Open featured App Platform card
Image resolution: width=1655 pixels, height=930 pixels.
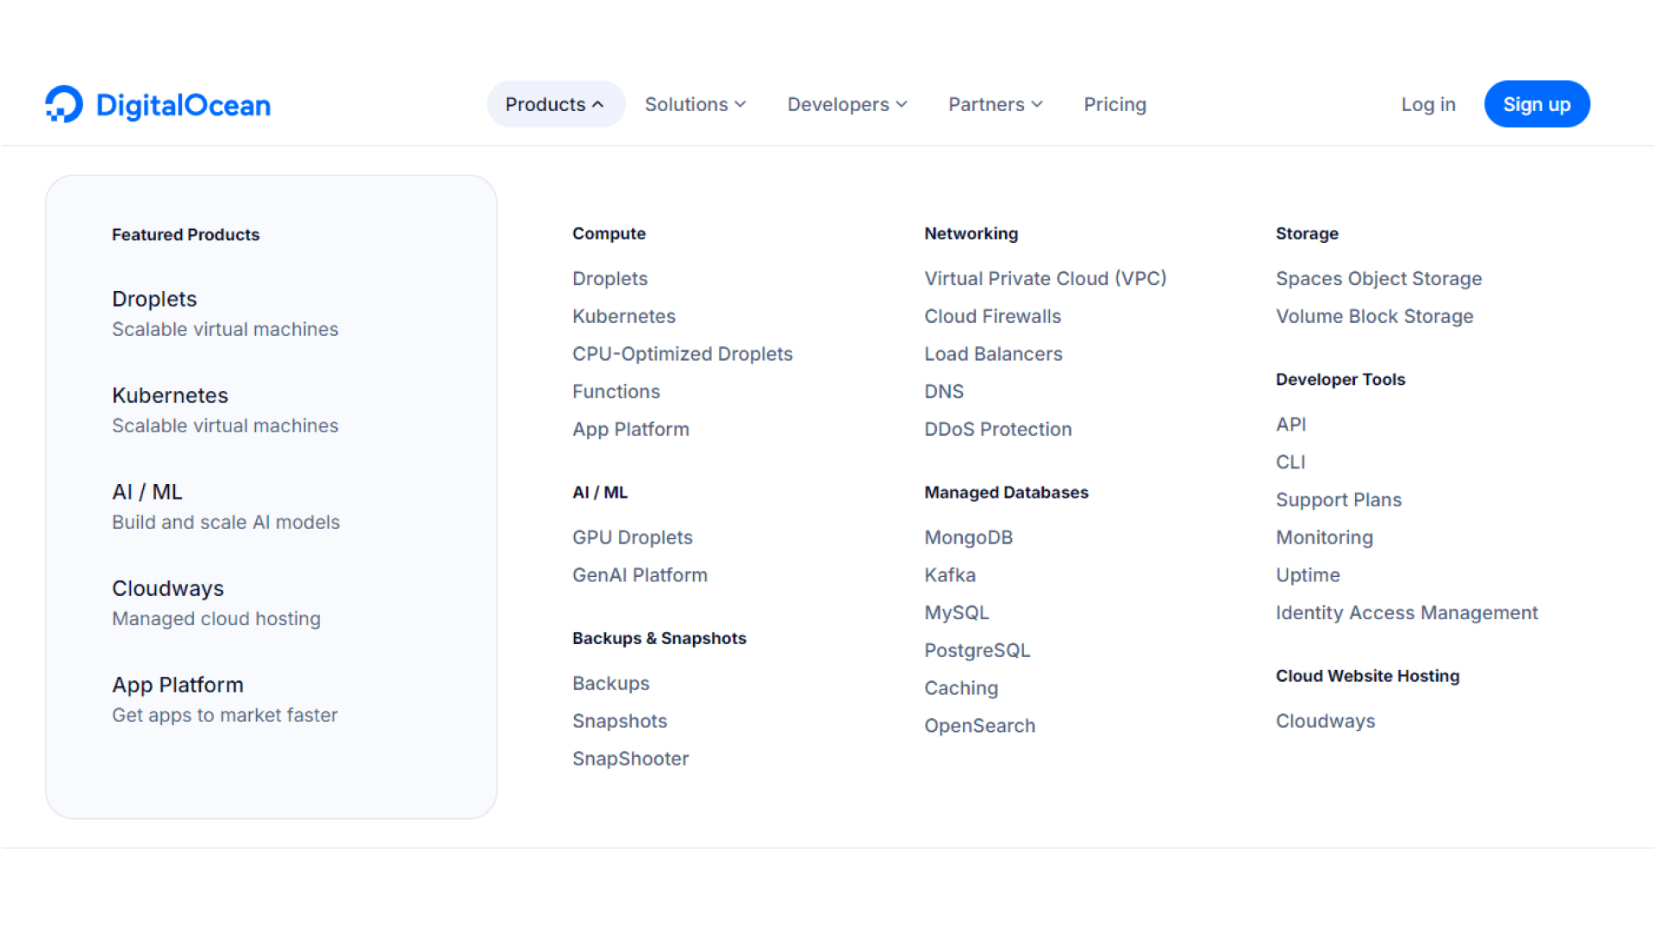225,699
